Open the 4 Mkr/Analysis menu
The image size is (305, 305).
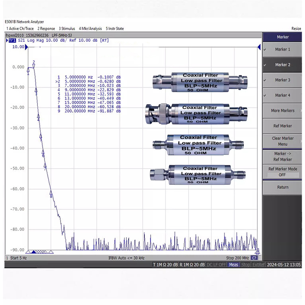pyautogui.click(x=90, y=29)
